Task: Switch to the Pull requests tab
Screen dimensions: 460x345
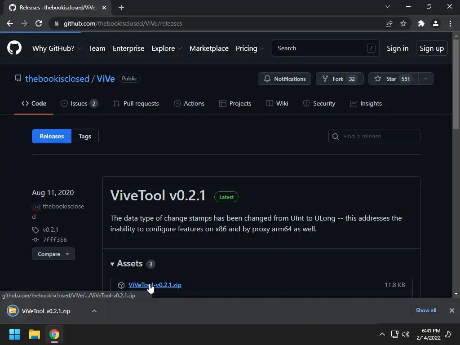Action: pyautogui.click(x=136, y=103)
